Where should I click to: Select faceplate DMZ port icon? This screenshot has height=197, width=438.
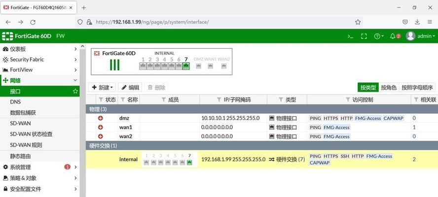pos(198,66)
